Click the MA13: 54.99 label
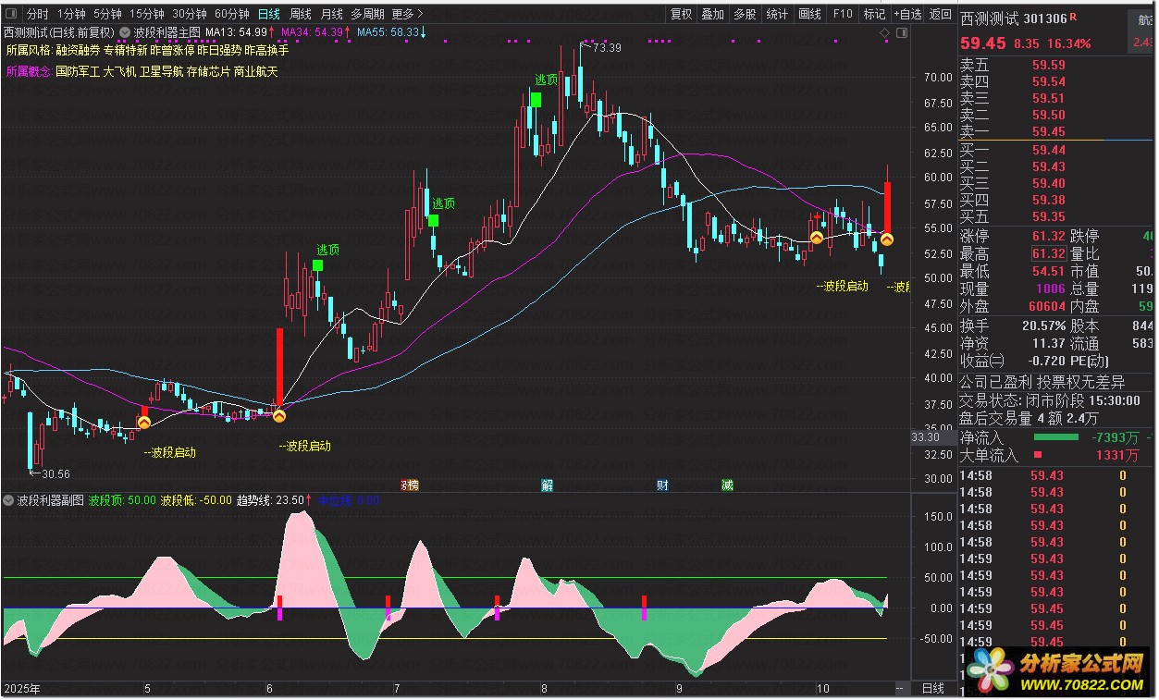The image size is (1159, 700). pos(237,32)
